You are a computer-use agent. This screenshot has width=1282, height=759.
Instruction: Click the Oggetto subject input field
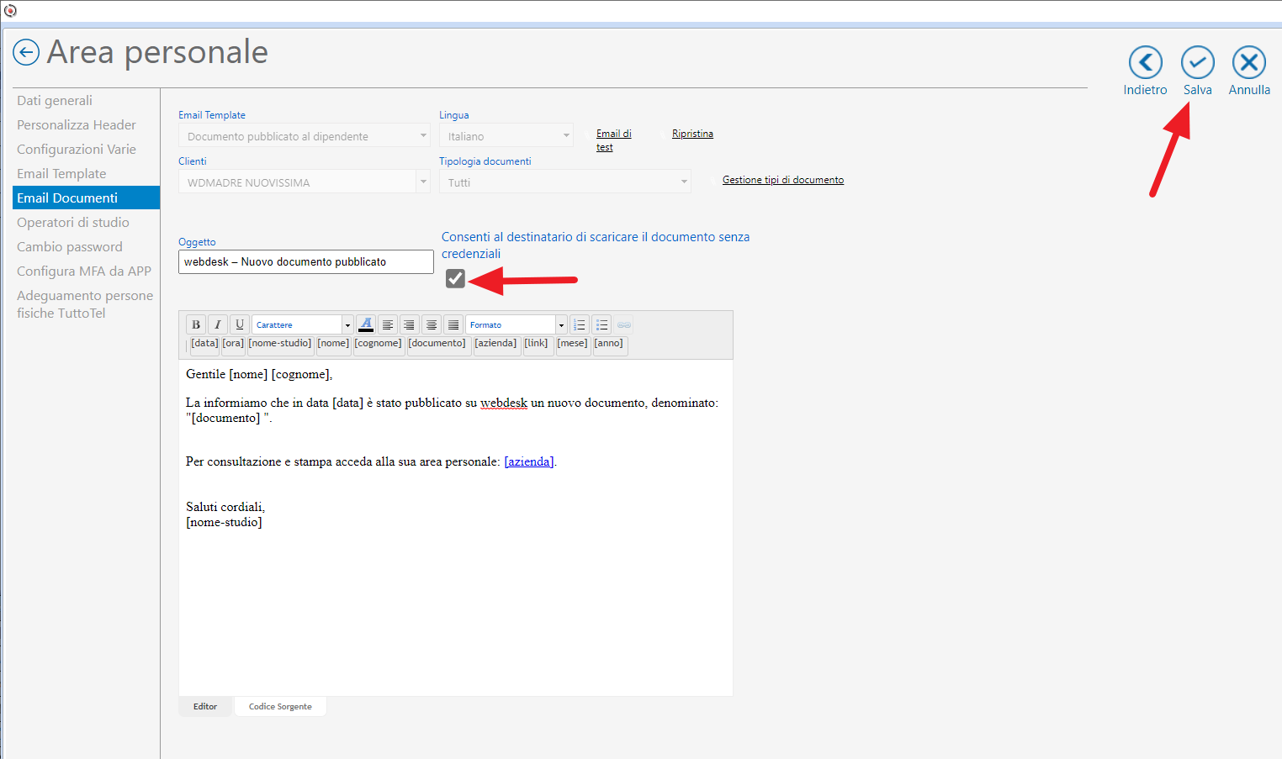[306, 261]
